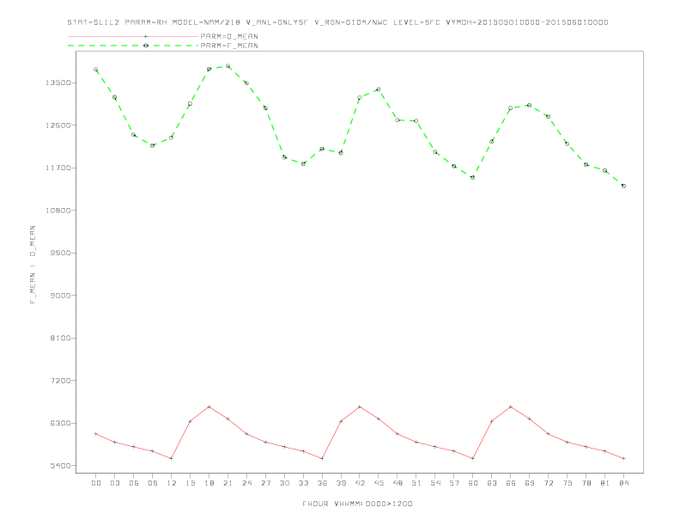This screenshot has width=680, height=526.
Task: Select the green F_MEAN data point at hour 33
Action: [x=303, y=163]
